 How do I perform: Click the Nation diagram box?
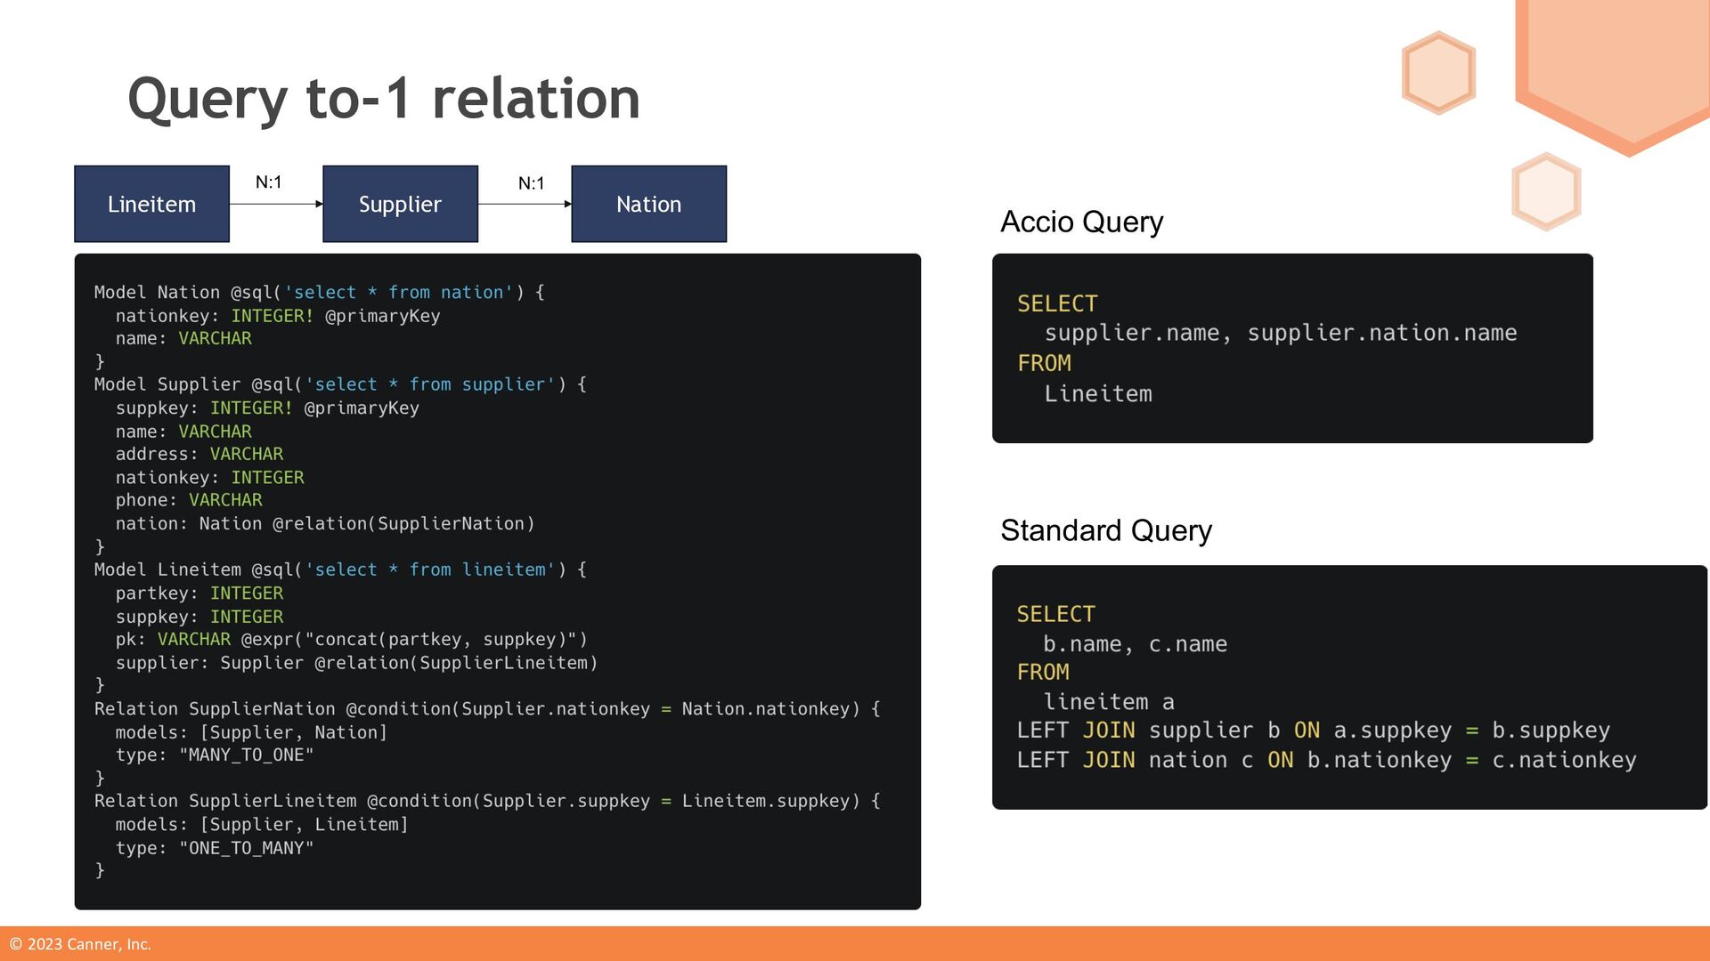[x=648, y=204]
